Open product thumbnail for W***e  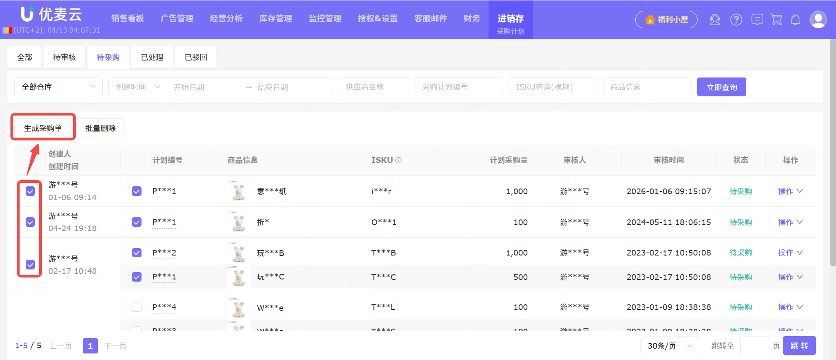(x=239, y=307)
